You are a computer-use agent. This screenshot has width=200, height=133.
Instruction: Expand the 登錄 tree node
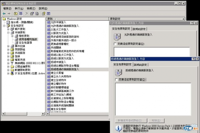coord(8,56)
